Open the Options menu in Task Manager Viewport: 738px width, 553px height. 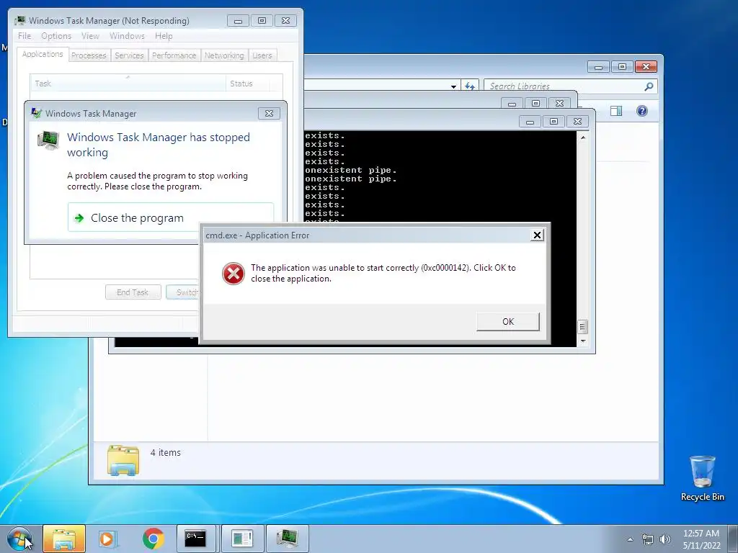point(56,36)
